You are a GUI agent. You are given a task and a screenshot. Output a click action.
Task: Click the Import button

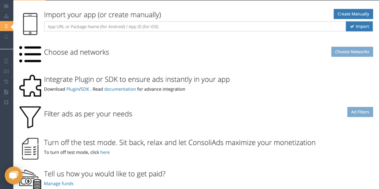click(359, 26)
